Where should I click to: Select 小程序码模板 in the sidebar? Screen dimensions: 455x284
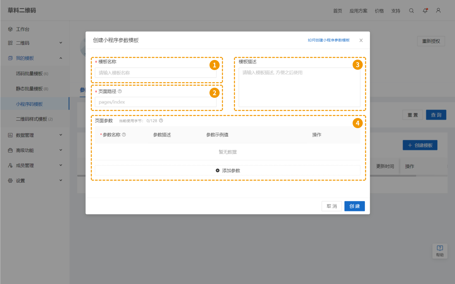click(35, 104)
